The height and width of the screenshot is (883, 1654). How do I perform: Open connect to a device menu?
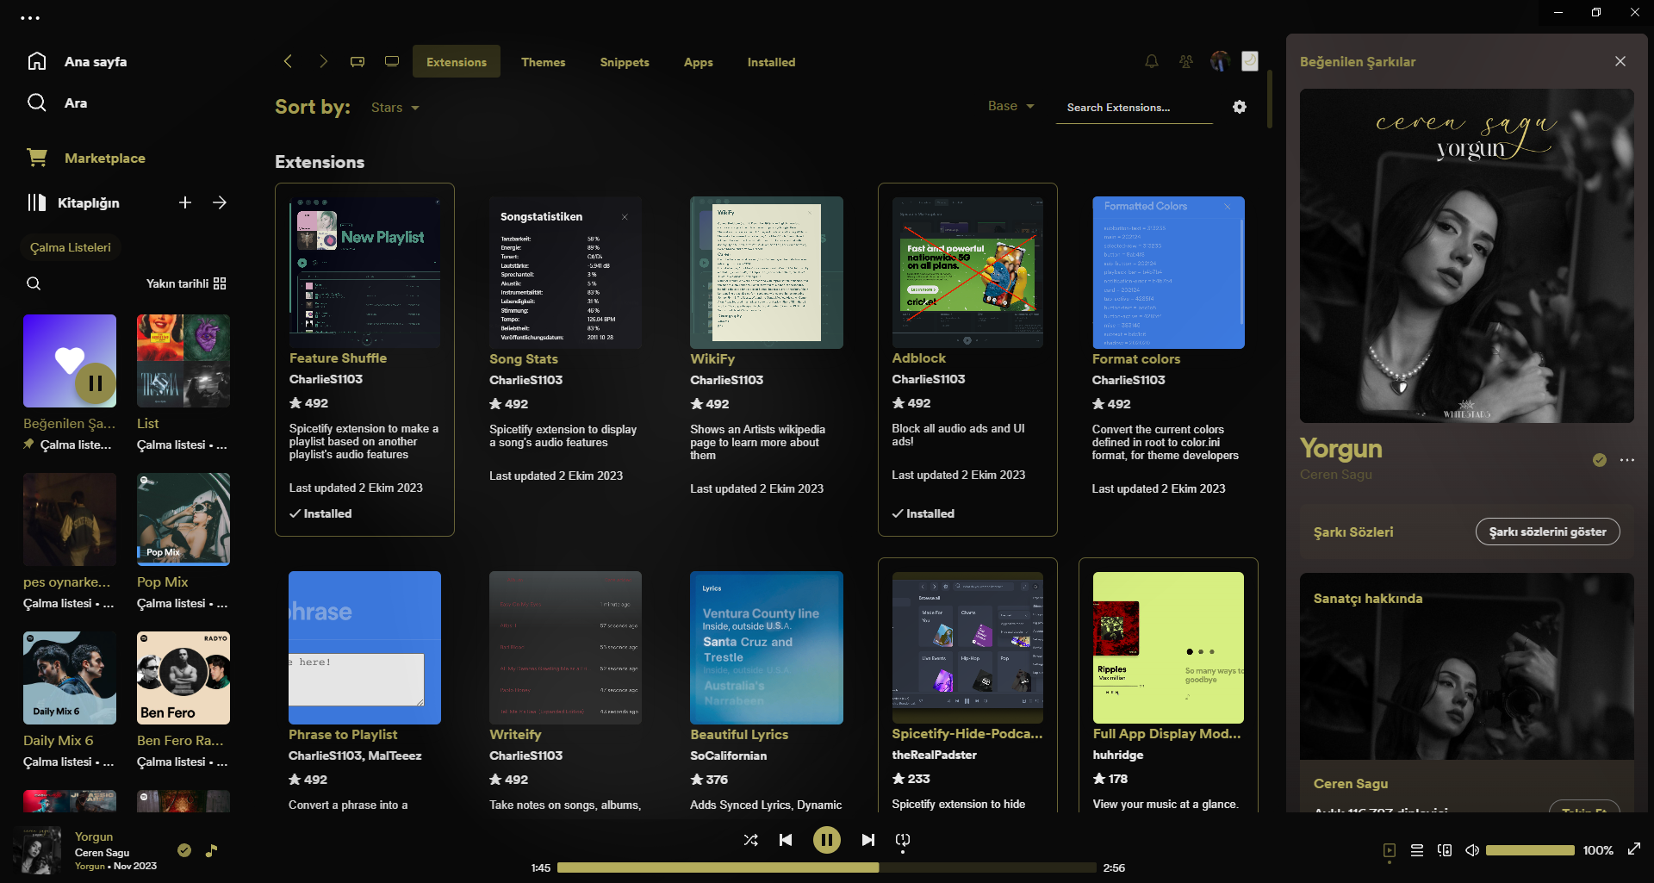1445,850
